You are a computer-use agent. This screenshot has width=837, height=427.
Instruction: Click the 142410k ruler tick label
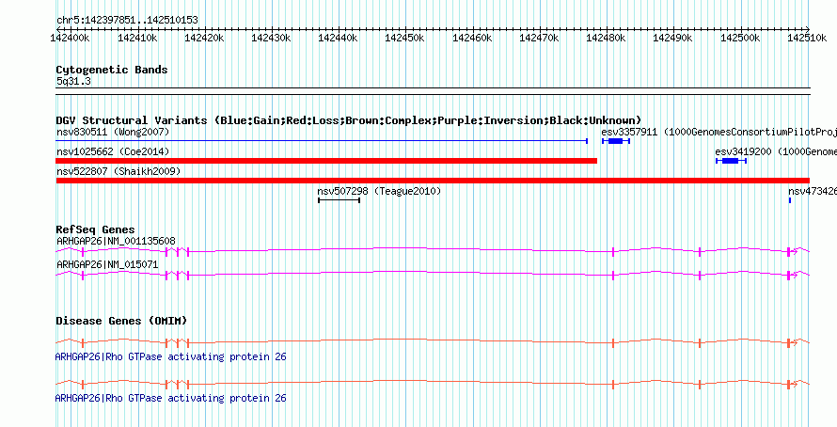point(137,38)
